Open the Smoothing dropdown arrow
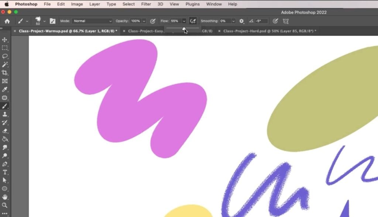 (x=233, y=21)
